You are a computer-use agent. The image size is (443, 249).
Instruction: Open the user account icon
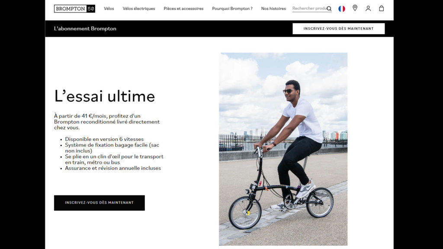pyautogui.click(x=368, y=9)
